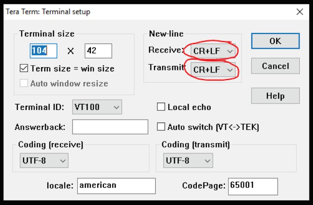Click the CodePage: label

click(204, 186)
